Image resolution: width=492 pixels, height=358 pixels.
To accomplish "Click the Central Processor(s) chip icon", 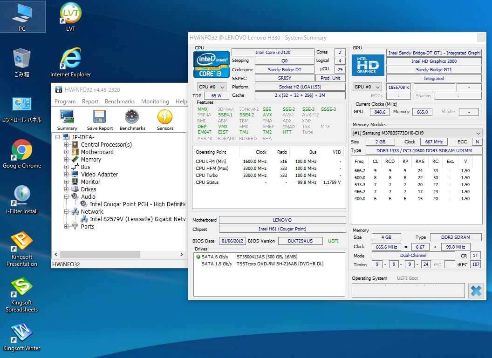I will 75,144.
